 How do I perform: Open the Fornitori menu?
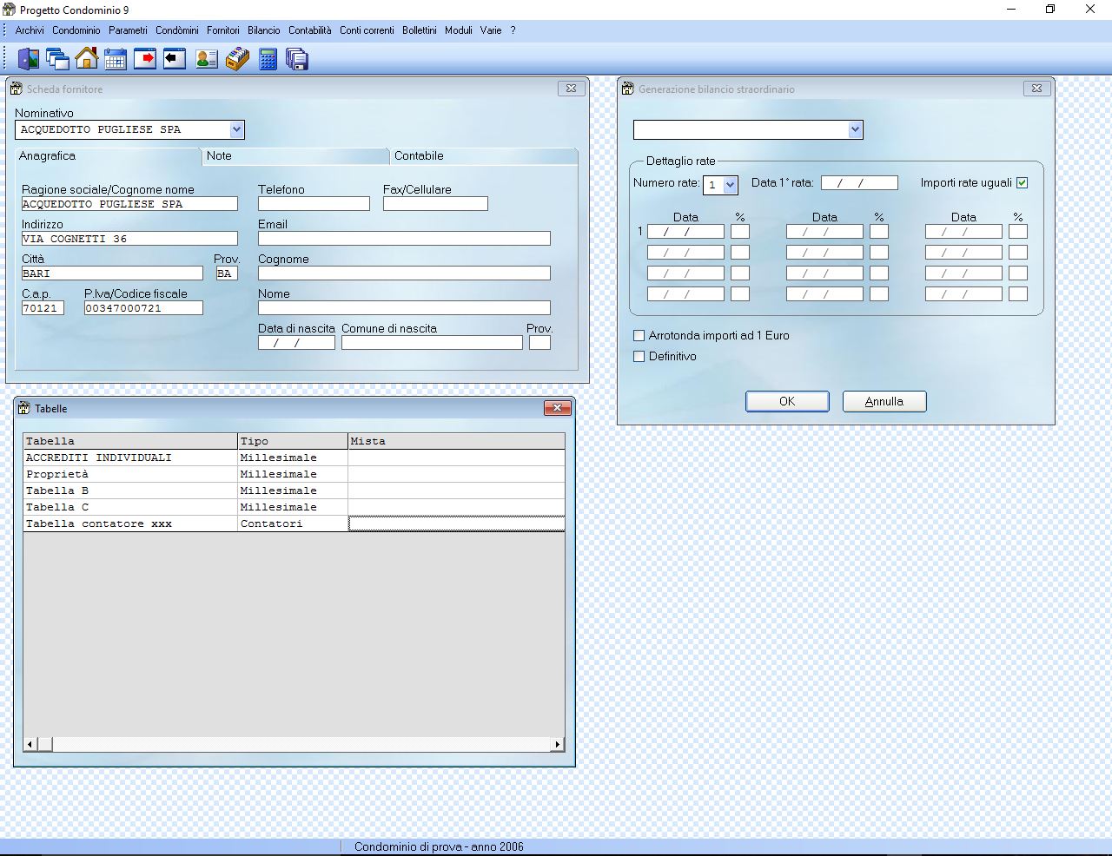pos(223,30)
